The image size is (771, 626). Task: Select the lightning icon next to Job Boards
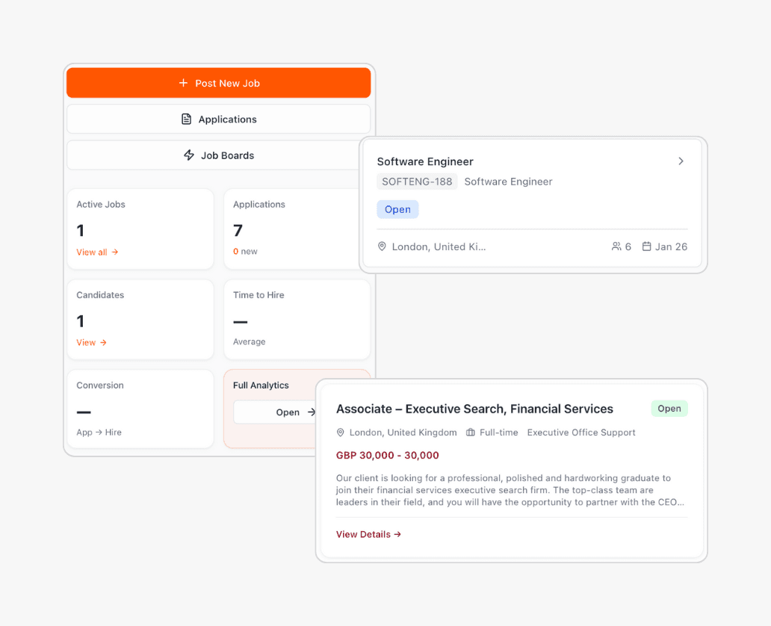point(188,155)
